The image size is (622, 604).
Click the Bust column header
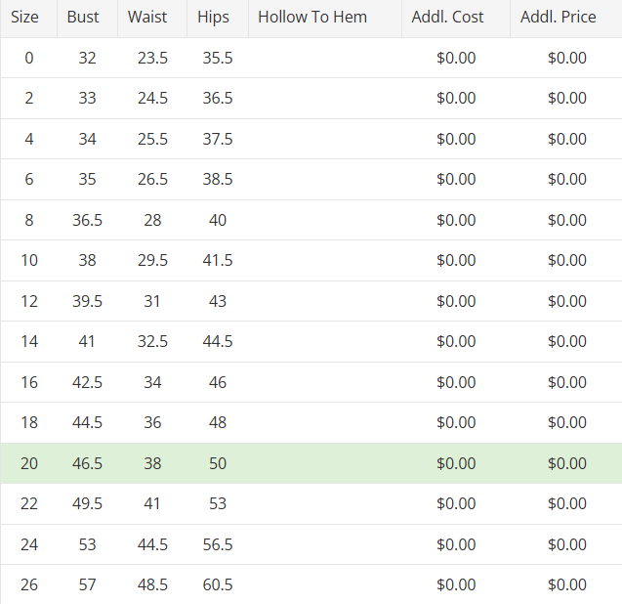click(x=83, y=18)
